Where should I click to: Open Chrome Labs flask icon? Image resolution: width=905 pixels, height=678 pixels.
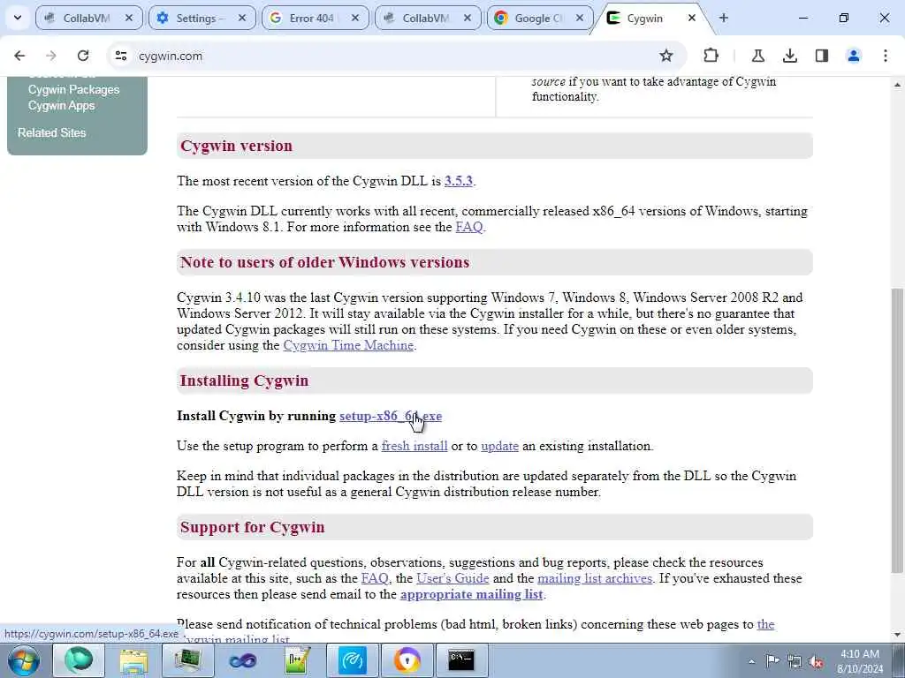757,56
